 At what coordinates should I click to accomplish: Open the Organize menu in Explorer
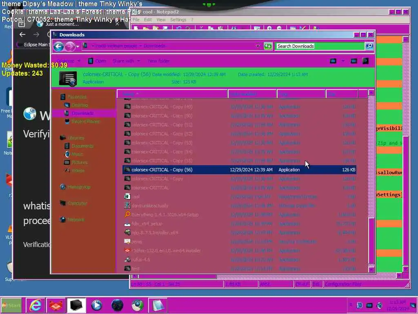coord(68,61)
